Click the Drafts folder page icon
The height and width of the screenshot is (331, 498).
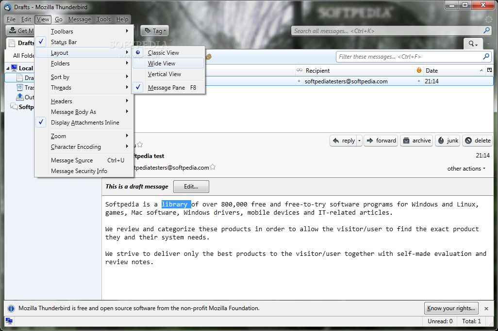tap(19, 78)
